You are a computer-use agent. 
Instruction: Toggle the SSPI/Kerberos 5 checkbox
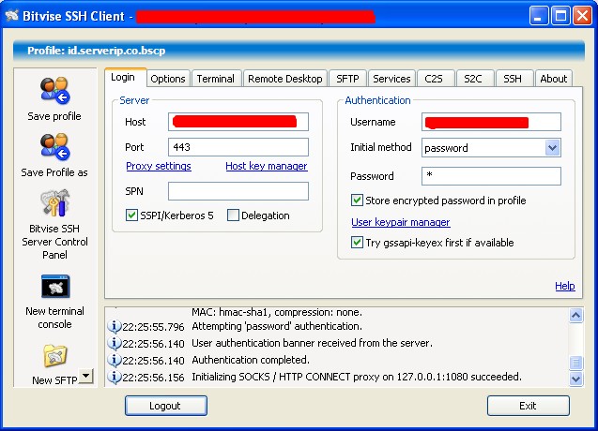click(x=131, y=215)
